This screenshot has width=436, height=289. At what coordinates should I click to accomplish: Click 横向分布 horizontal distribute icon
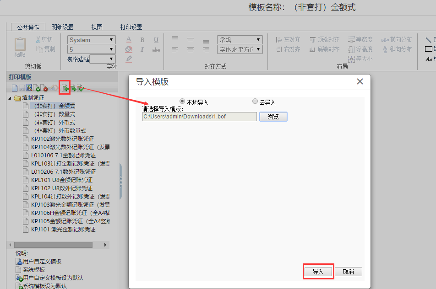[385, 40]
